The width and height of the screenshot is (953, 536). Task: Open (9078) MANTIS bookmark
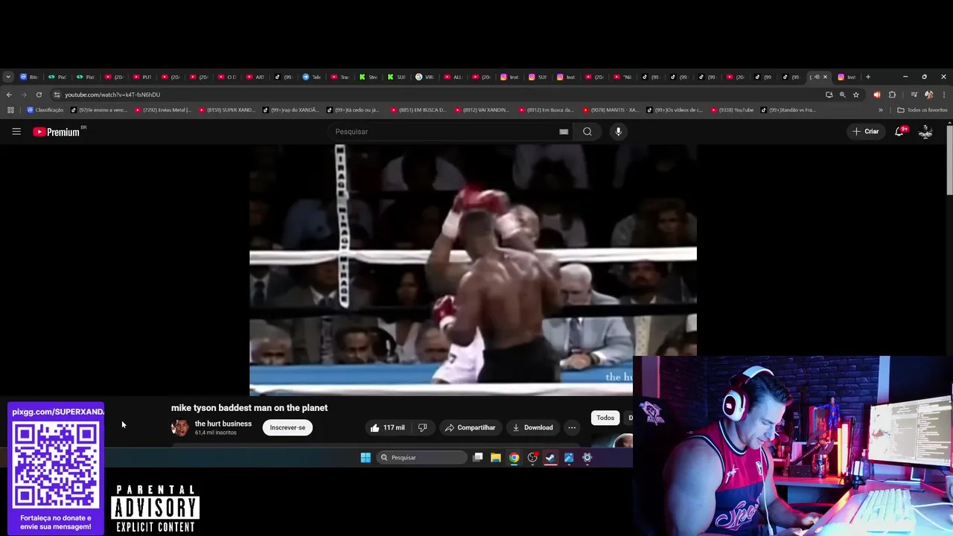[x=611, y=110]
